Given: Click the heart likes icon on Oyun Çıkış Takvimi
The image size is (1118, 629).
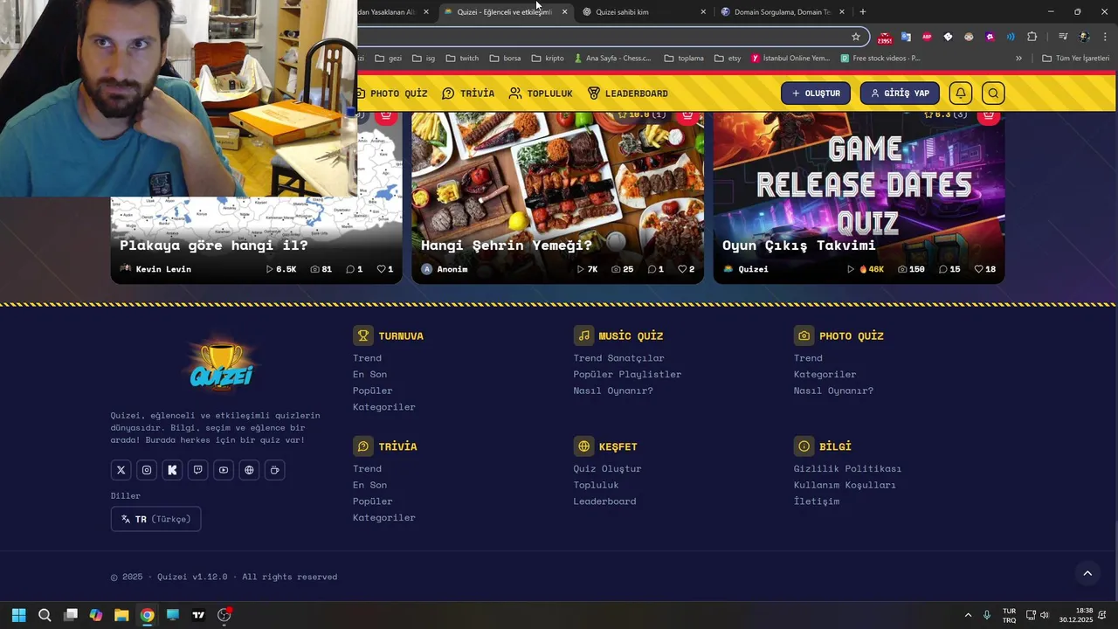Looking at the screenshot, I should [979, 269].
